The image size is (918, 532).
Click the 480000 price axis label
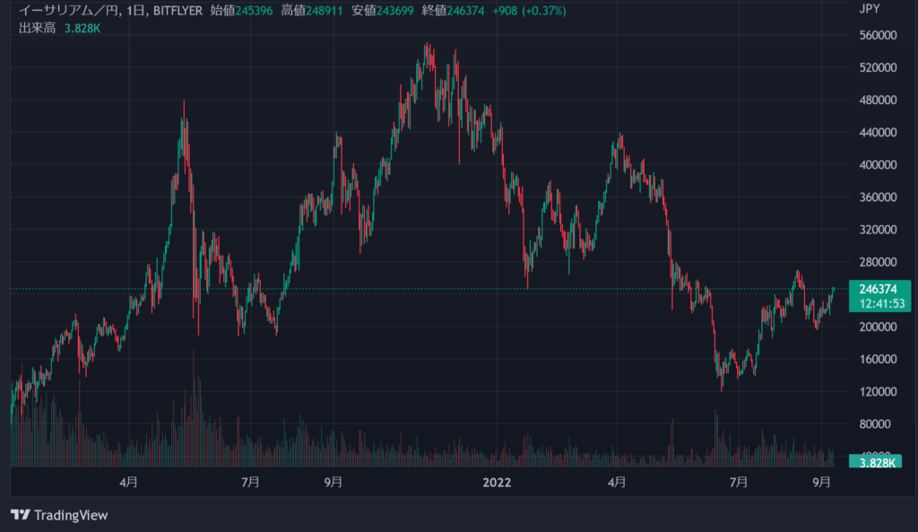(878, 100)
